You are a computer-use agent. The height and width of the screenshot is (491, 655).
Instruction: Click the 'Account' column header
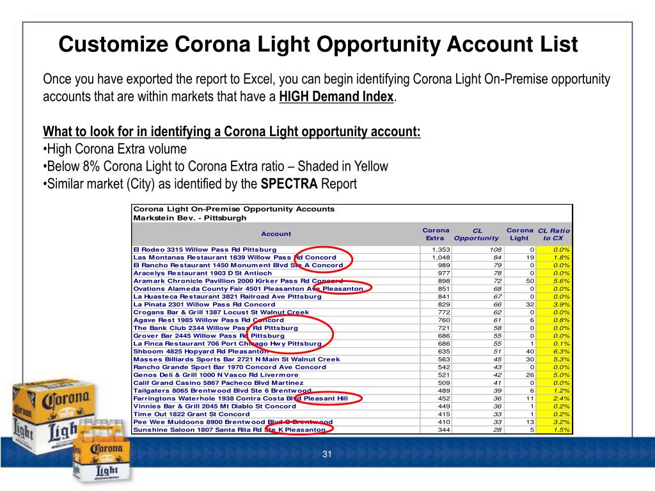[x=276, y=234]
